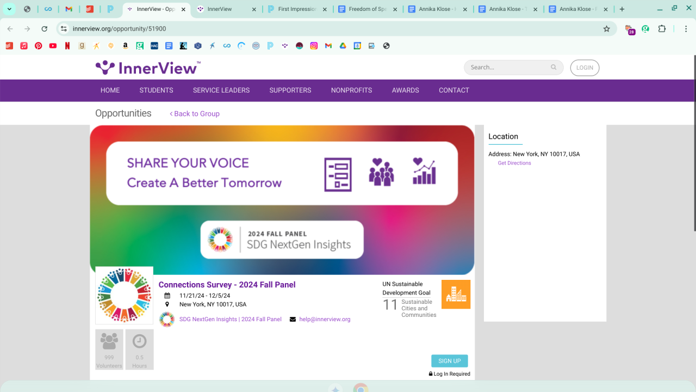The width and height of the screenshot is (696, 392).
Task: View site information beside the URL
Action: tap(64, 29)
